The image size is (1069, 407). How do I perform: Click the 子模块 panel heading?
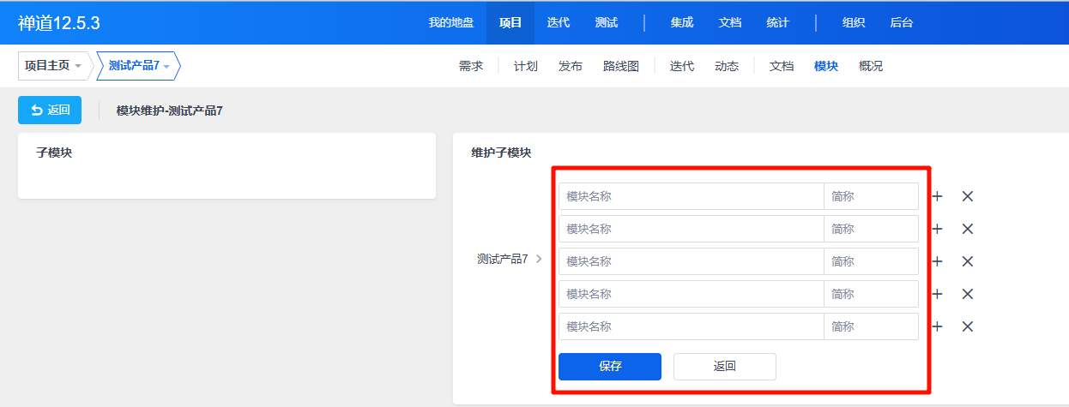tap(54, 153)
